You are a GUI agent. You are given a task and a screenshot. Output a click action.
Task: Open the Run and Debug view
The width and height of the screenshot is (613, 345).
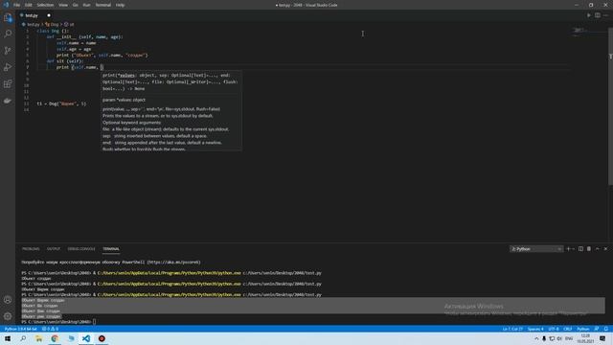(x=8, y=67)
